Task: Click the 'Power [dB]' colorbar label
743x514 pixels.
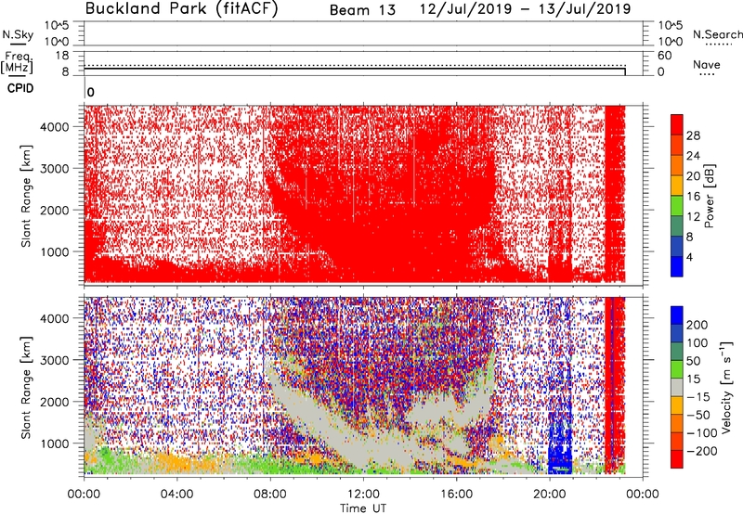Action: (x=710, y=196)
